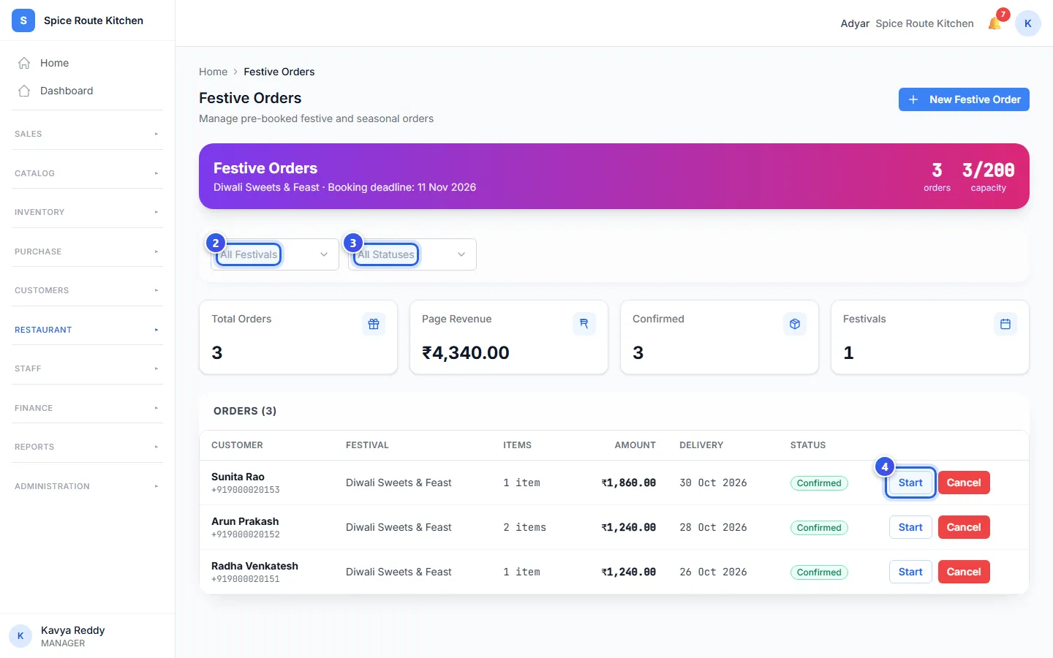1053x658 pixels.
Task: Click the Home icon in sidebar
Action: [x=24, y=63]
